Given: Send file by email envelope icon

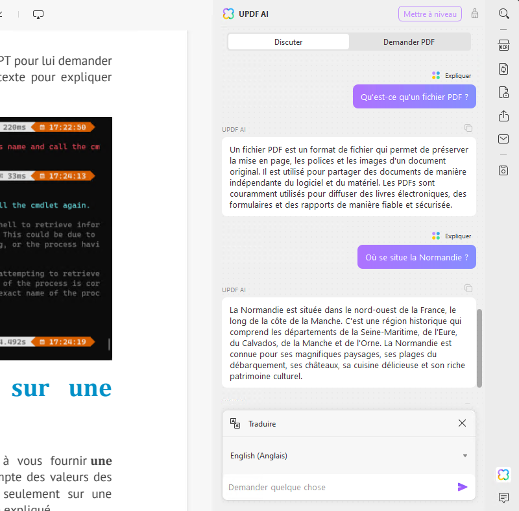Looking at the screenshot, I should [x=503, y=139].
